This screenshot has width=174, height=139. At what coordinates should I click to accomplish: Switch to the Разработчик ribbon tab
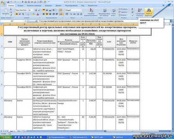(x=93, y=5)
